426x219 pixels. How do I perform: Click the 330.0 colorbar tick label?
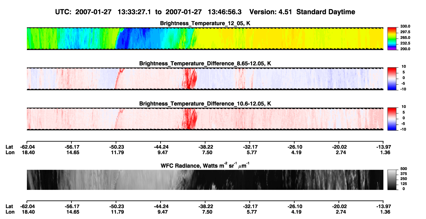coord(405,26)
